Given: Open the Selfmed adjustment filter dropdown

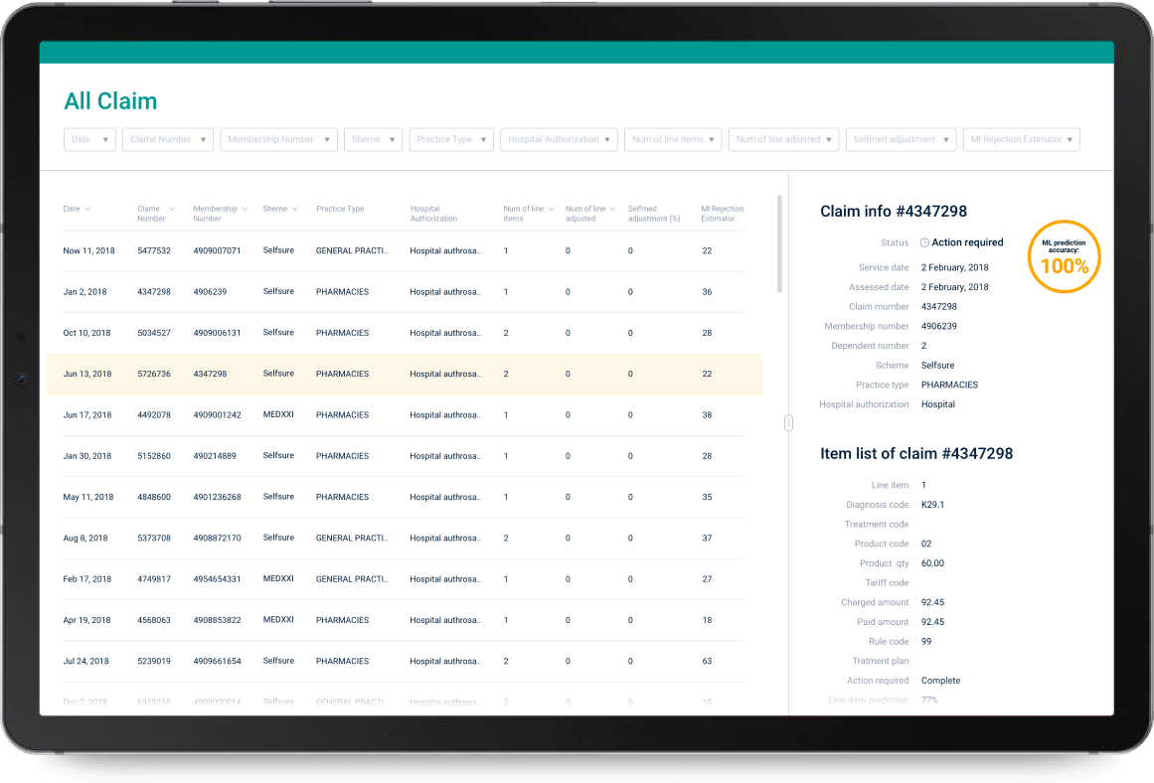Looking at the screenshot, I should coord(901,139).
